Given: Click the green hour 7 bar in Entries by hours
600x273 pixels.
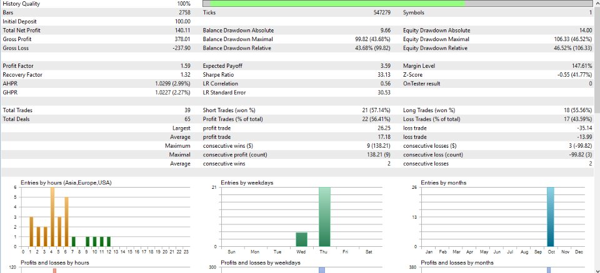Looking at the screenshot, I should 74,242.
